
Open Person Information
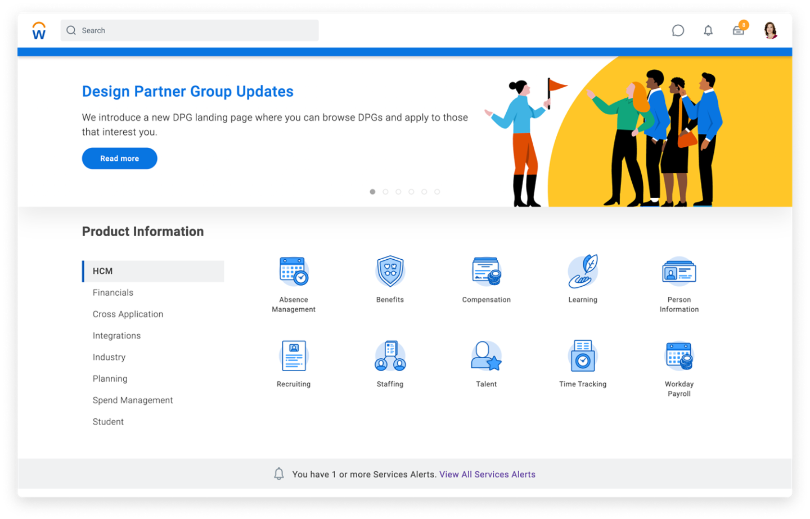pos(678,271)
